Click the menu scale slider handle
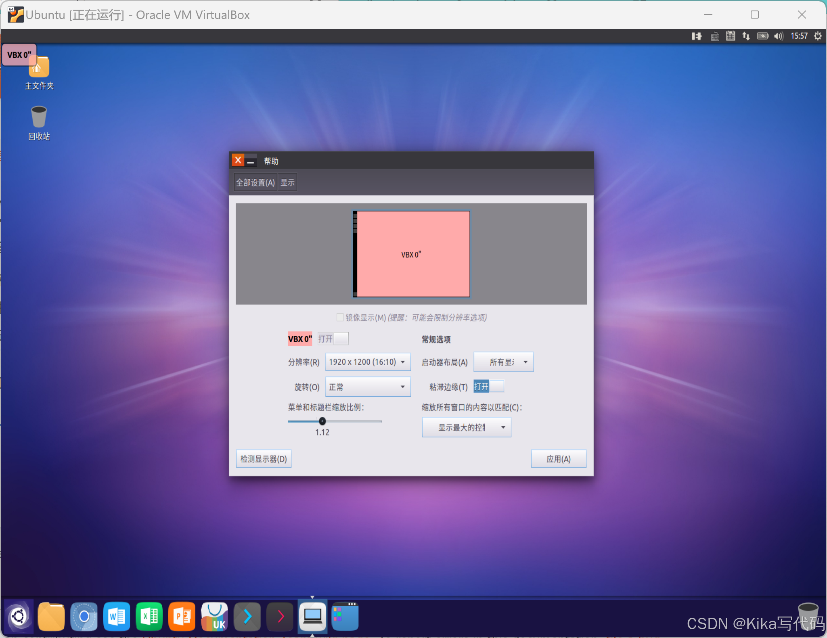Image resolution: width=827 pixels, height=638 pixels. point(322,421)
